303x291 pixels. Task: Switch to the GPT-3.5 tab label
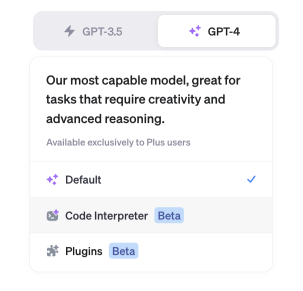point(102,31)
